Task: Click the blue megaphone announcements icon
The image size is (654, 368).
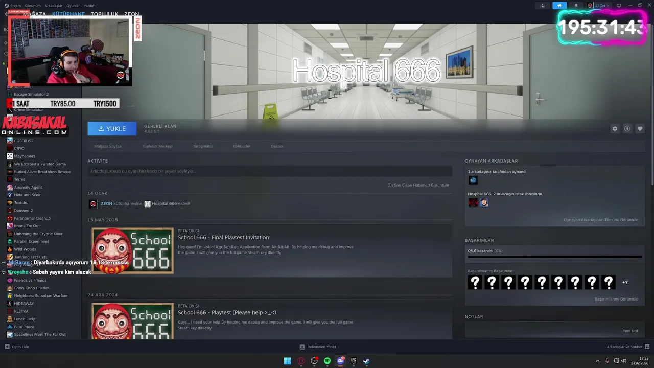Action: point(559,5)
